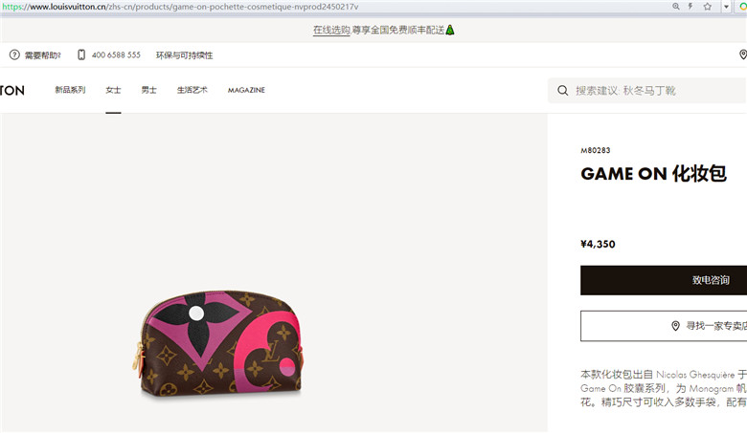Open the 男士 menu
This screenshot has height=433, width=747.
pos(148,90)
